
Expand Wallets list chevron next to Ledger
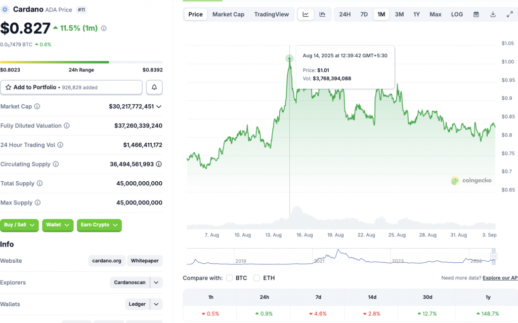tap(156, 304)
